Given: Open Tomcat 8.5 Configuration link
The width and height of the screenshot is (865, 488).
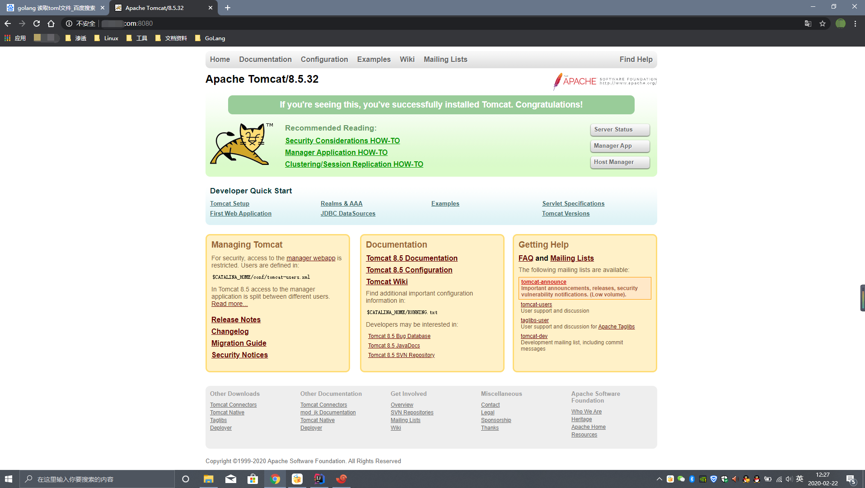Looking at the screenshot, I should point(409,270).
